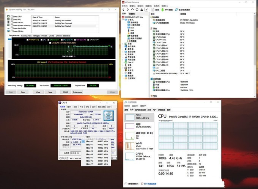The height and width of the screenshot is (189, 258).
Task: Click the CPUID button
Action: (66, 92)
